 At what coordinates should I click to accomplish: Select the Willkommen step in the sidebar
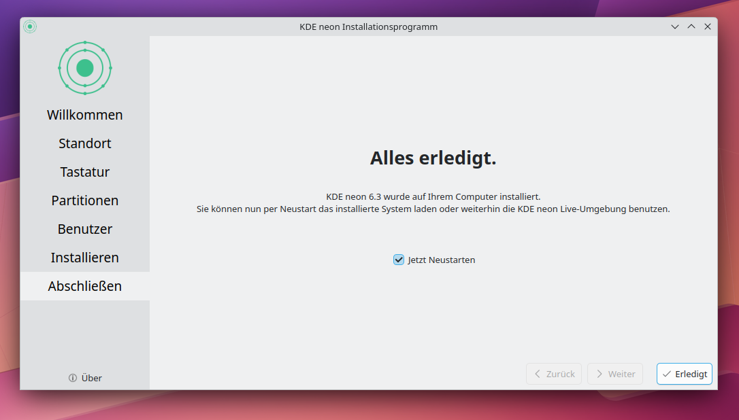[x=85, y=115]
